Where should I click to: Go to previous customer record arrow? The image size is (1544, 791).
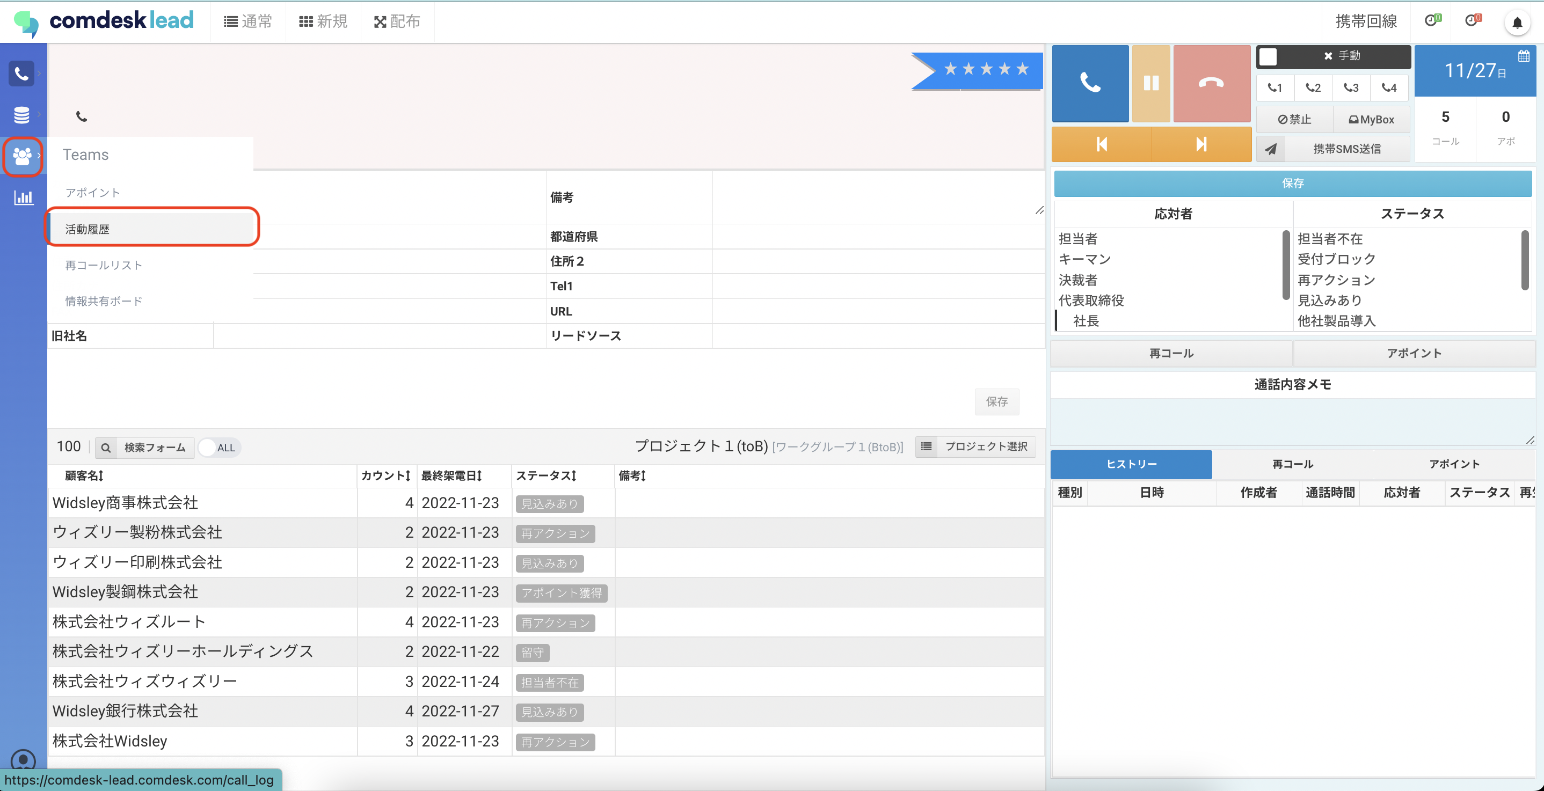click(1101, 144)
